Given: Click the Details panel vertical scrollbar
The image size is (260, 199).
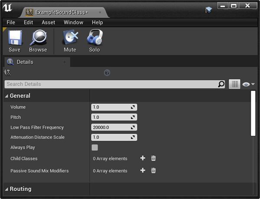Looking at the screenshot, I should 253,113.
